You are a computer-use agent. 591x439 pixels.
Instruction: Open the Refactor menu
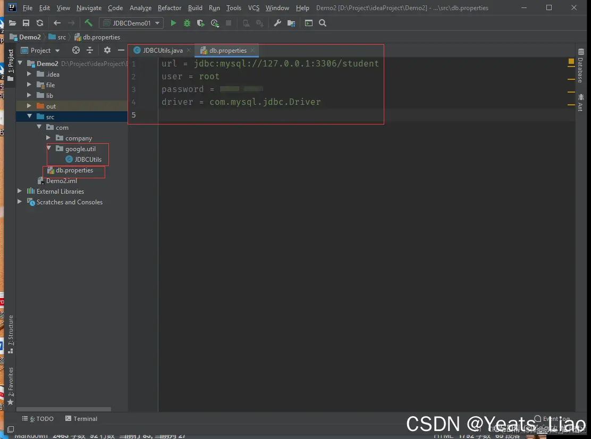169,7
